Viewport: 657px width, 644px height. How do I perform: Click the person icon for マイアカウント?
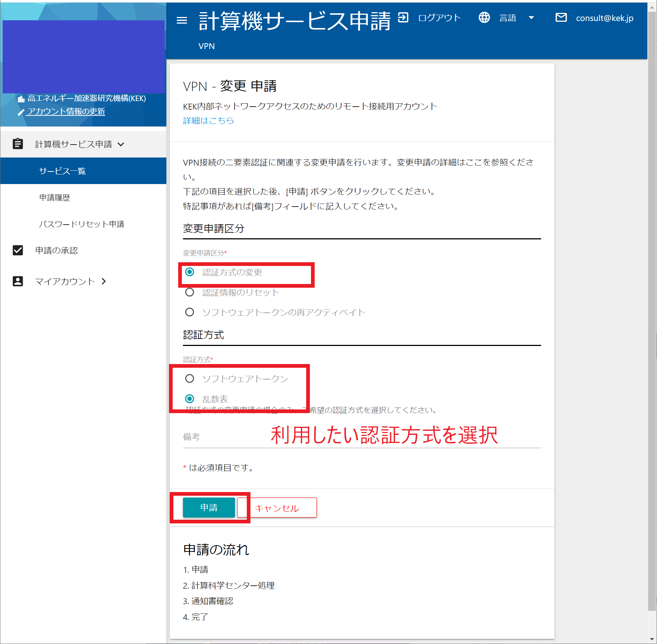(x=18, y=281)
